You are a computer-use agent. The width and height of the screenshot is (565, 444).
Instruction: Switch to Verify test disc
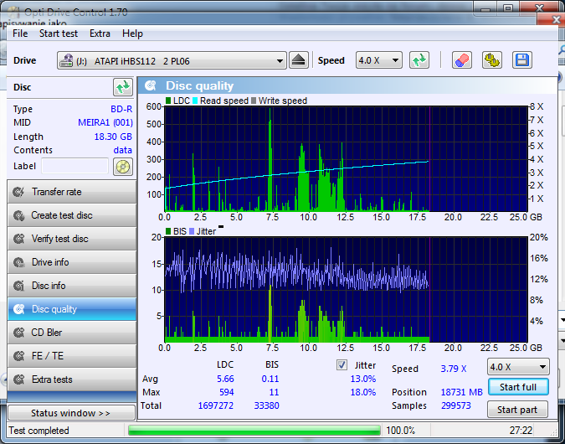pyautogui.click(x=72, y=239)
